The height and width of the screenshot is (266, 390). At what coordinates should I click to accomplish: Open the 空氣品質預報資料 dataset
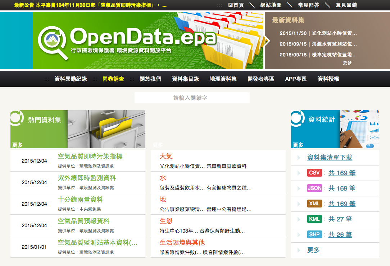[83, 221]
